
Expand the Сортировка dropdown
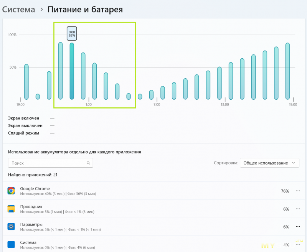click(x=269, y=163)
